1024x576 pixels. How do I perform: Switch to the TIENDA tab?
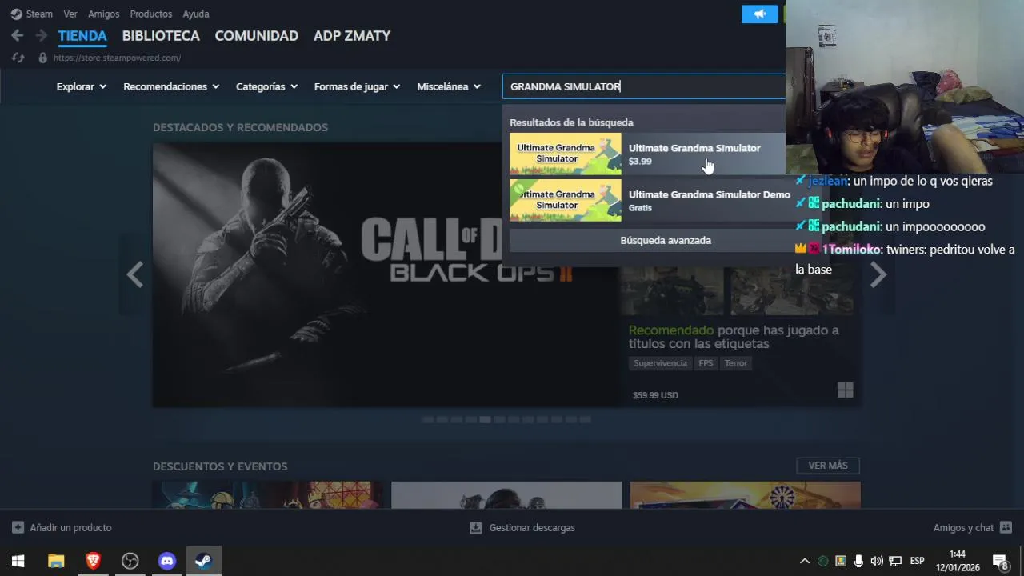[82, 35]
